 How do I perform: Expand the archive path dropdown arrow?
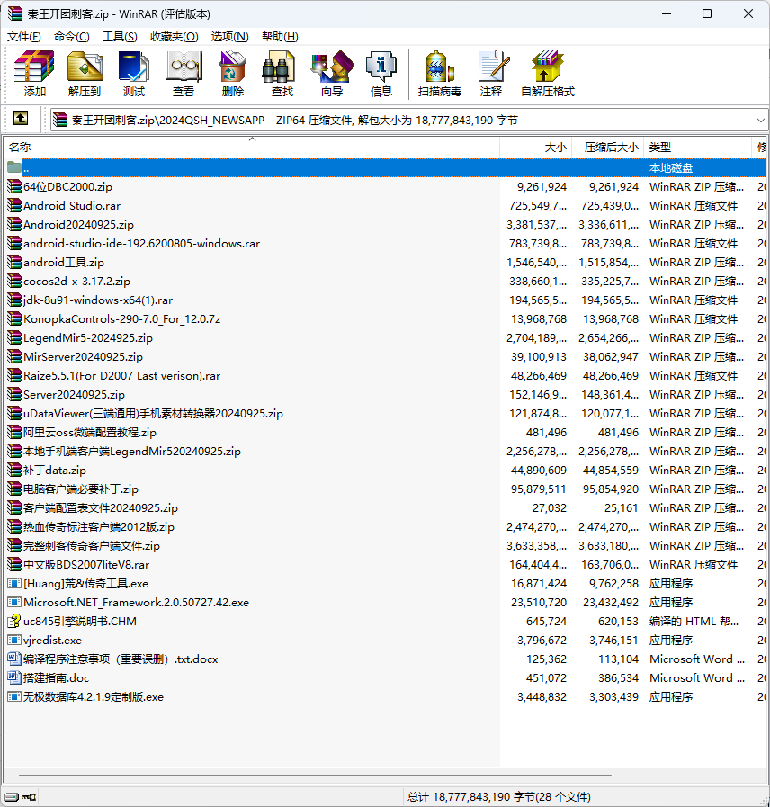pyautogui.click(x=761, y=120)
